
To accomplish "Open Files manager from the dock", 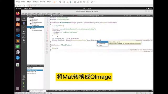I will tap(18, 19).
